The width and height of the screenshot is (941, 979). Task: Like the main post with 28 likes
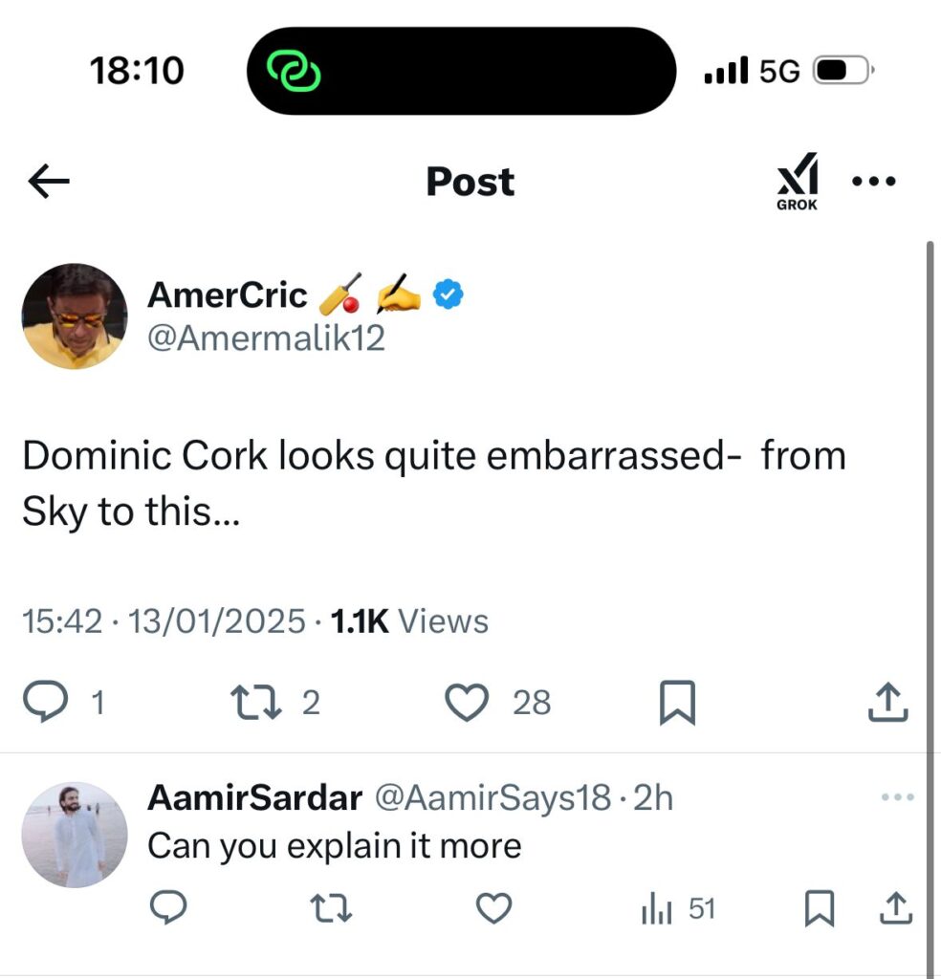(469, 704)
